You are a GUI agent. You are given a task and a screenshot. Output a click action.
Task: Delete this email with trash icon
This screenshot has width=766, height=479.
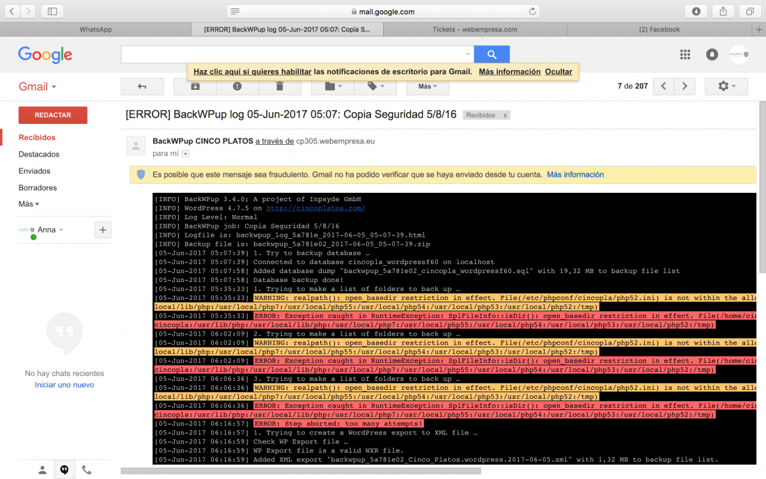pyautogui.click(x=280, y=86)
